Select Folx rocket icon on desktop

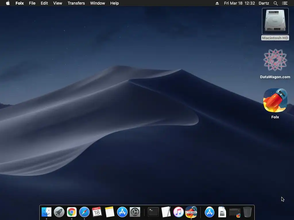(275, 100)
